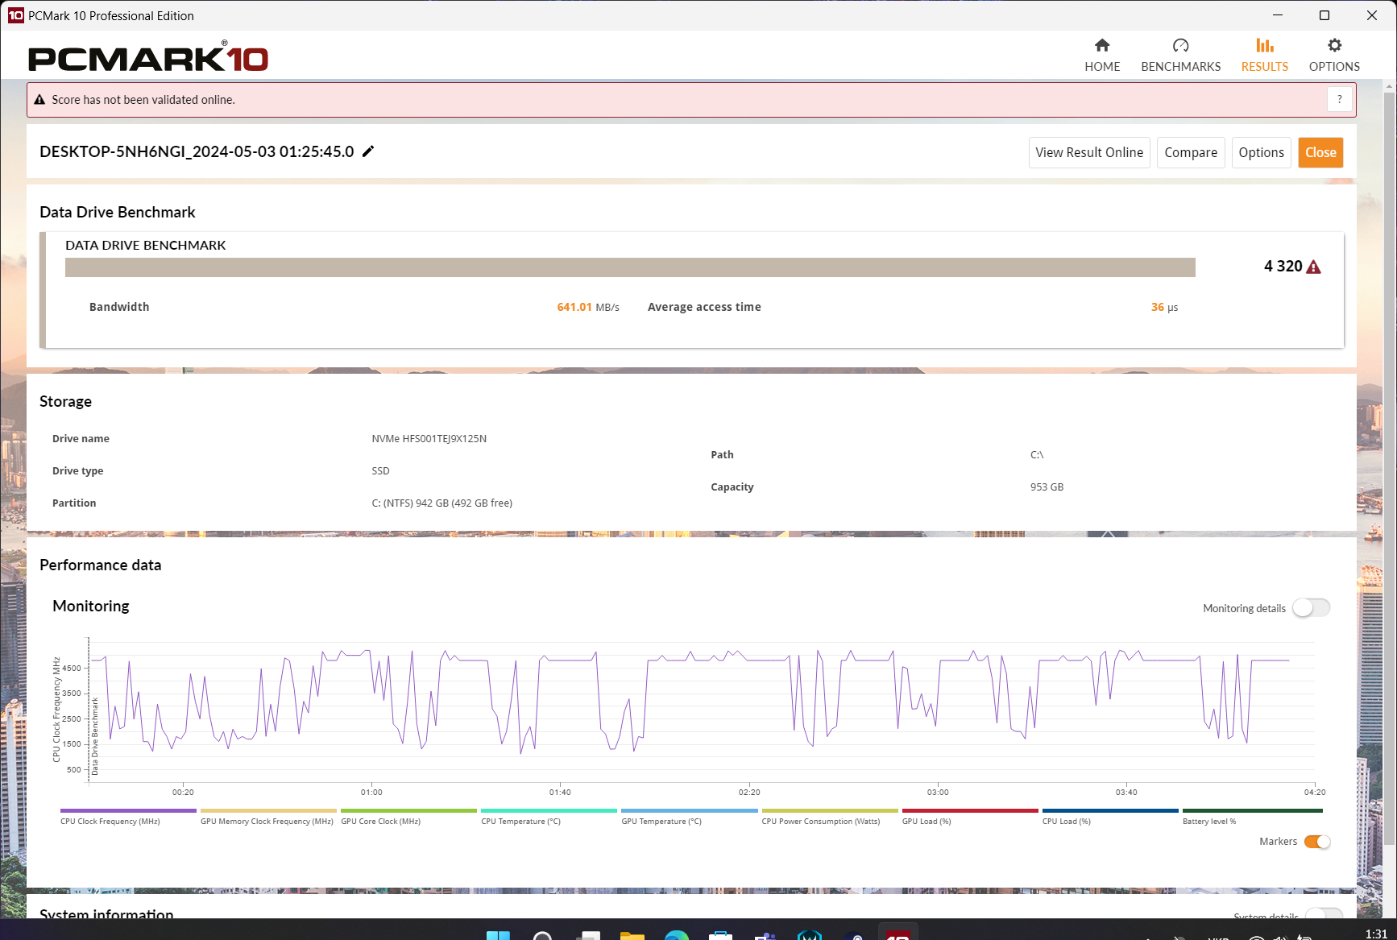Click the warning icon in the validation banner
Viewport: 1397px width, 940px height.
pos(39,99)
